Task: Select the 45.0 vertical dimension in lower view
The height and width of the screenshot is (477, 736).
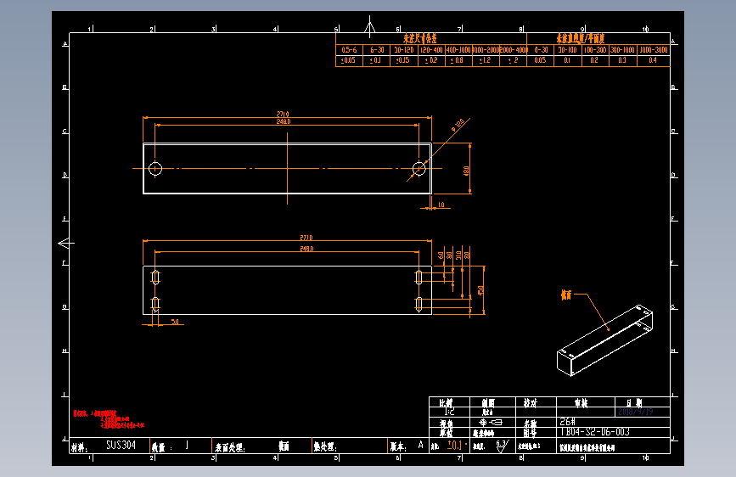Action: [x=480, y=290]
